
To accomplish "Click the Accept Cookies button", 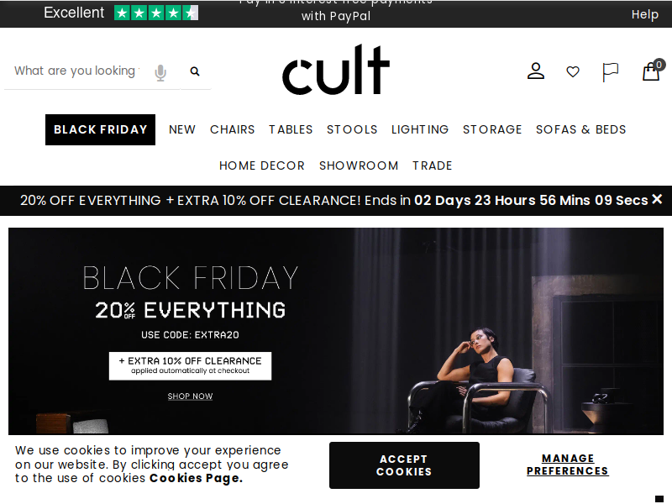I will click(404, 465).
